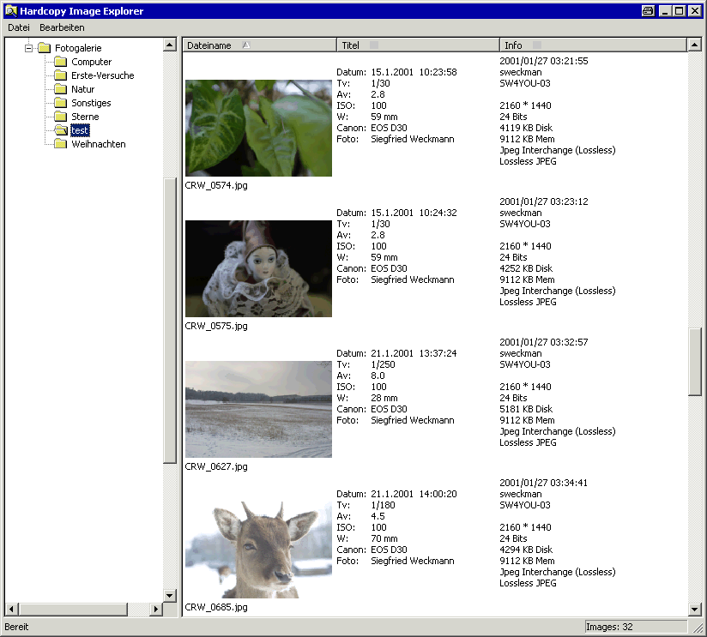Viewport: 707px width, 637px height.
Task: Select the green leaf thumbnail CRW_0574
Action: coord(258,128)
